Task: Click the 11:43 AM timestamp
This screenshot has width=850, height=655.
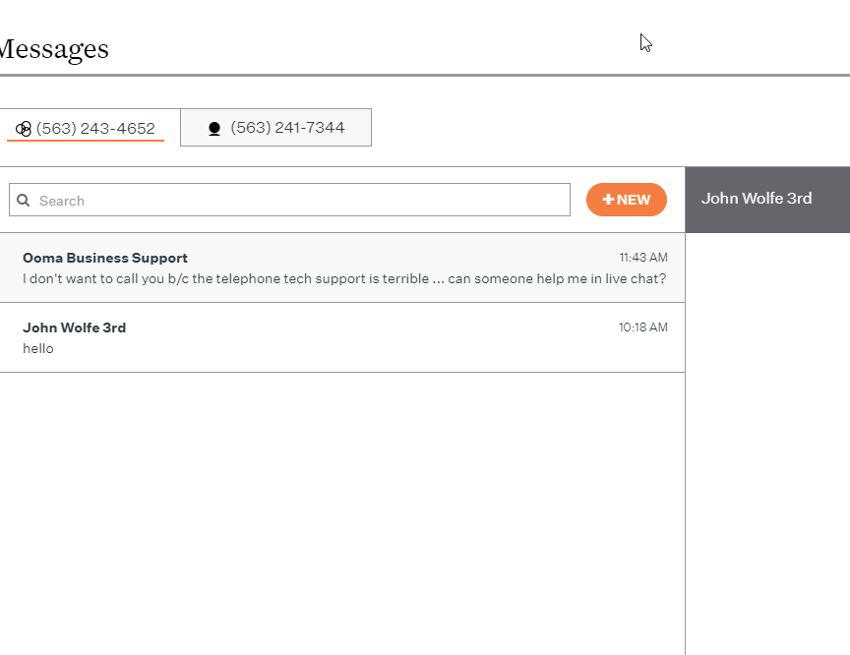Action: [x=643, y=258]
